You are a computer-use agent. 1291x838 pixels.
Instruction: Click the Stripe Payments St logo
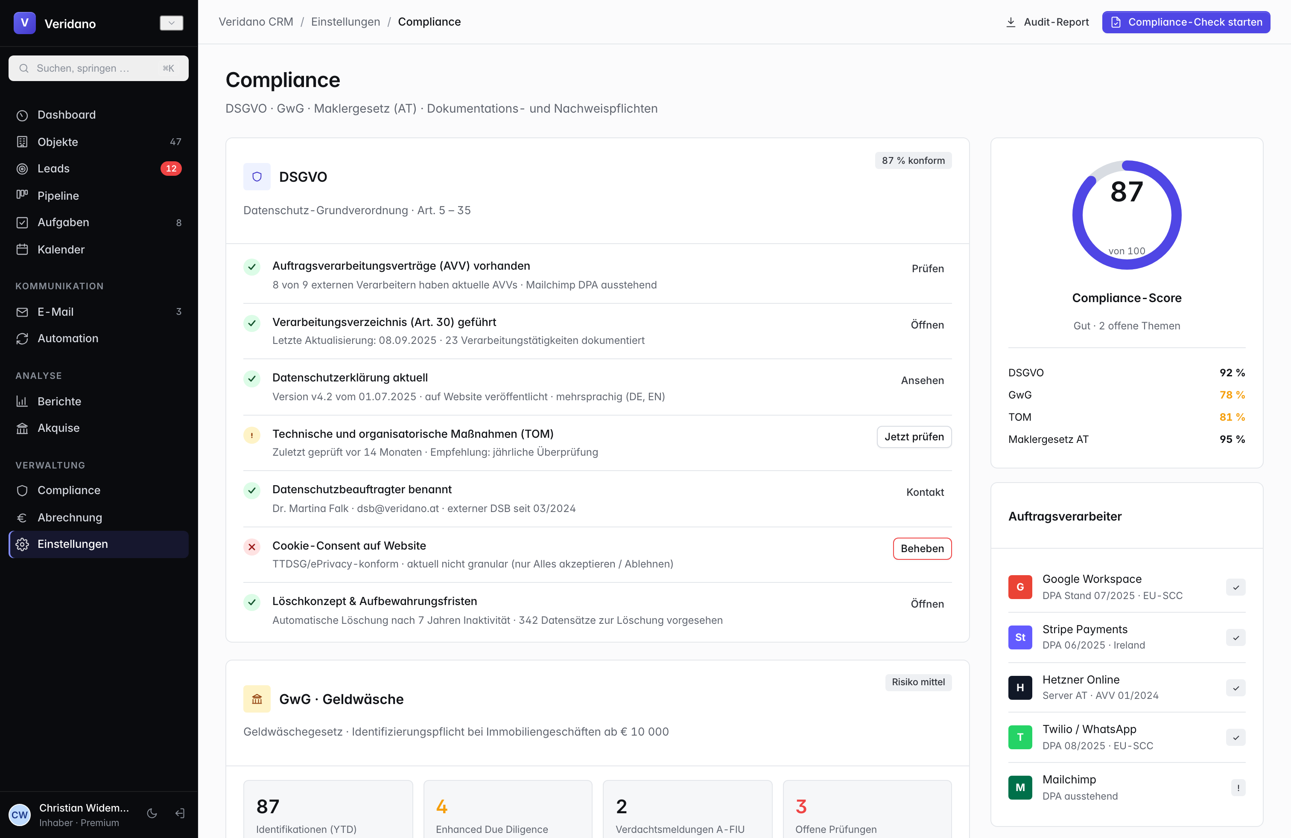(x=1020, y=637)
